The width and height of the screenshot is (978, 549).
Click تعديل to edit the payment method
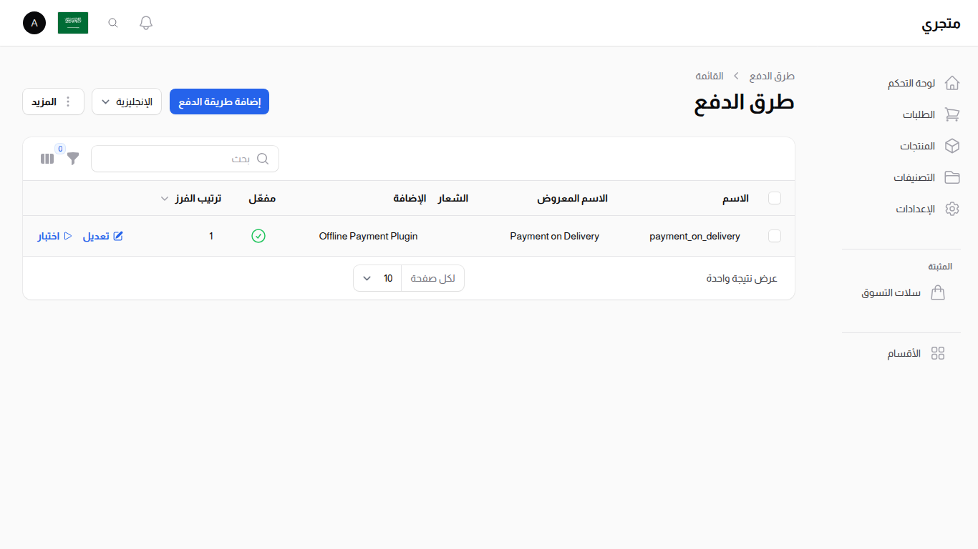tap(102, 236)
